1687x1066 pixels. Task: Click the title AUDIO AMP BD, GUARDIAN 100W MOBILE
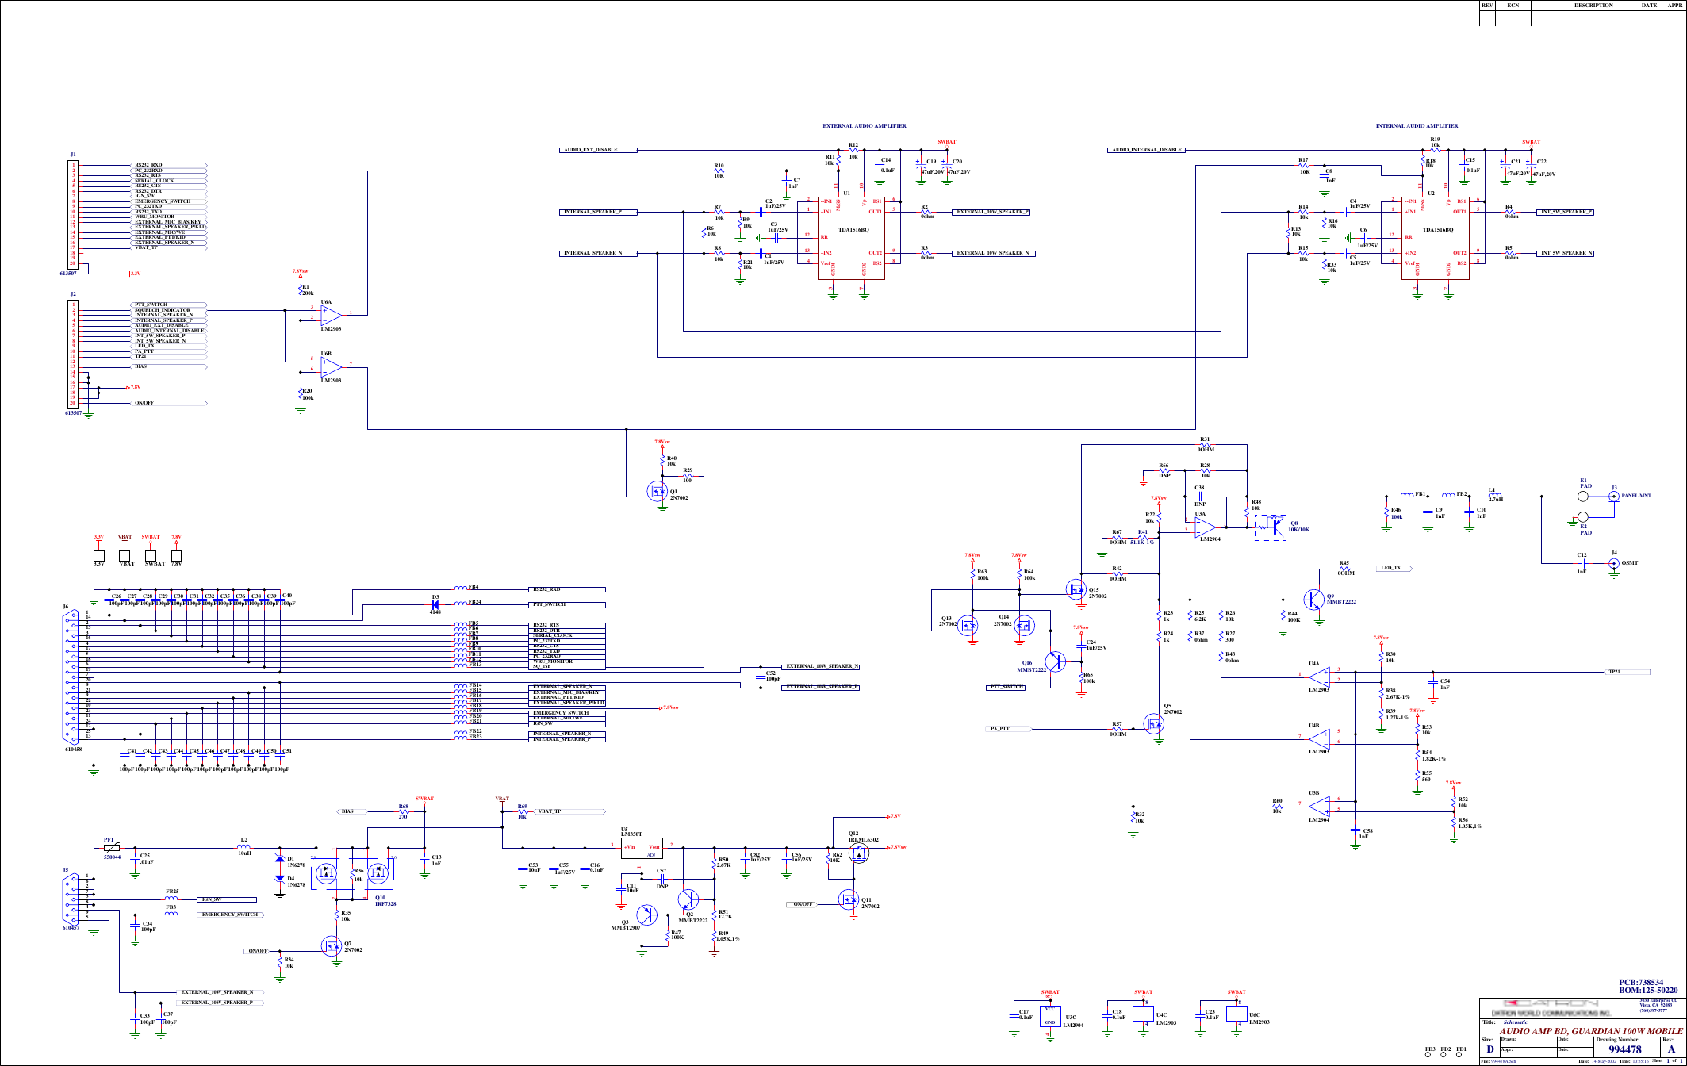1591,1031
